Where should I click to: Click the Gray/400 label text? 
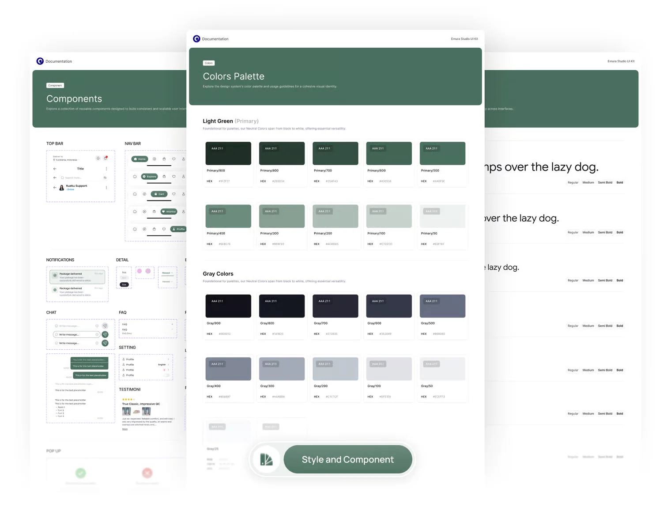[x=214, y=386]
